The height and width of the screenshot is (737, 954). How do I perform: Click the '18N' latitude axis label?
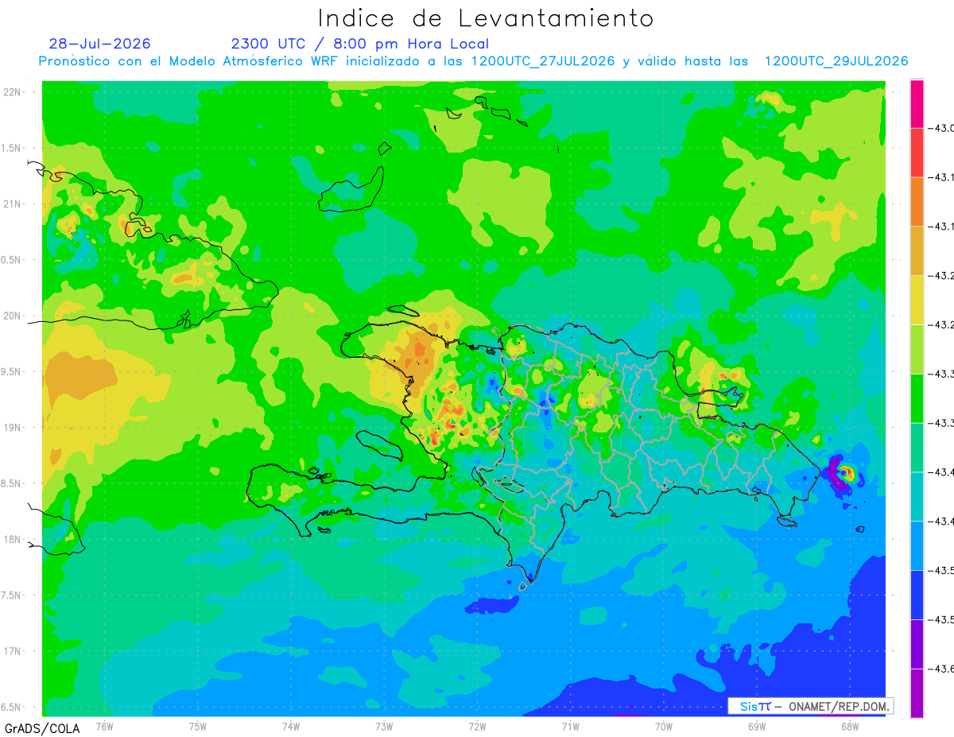11,539
